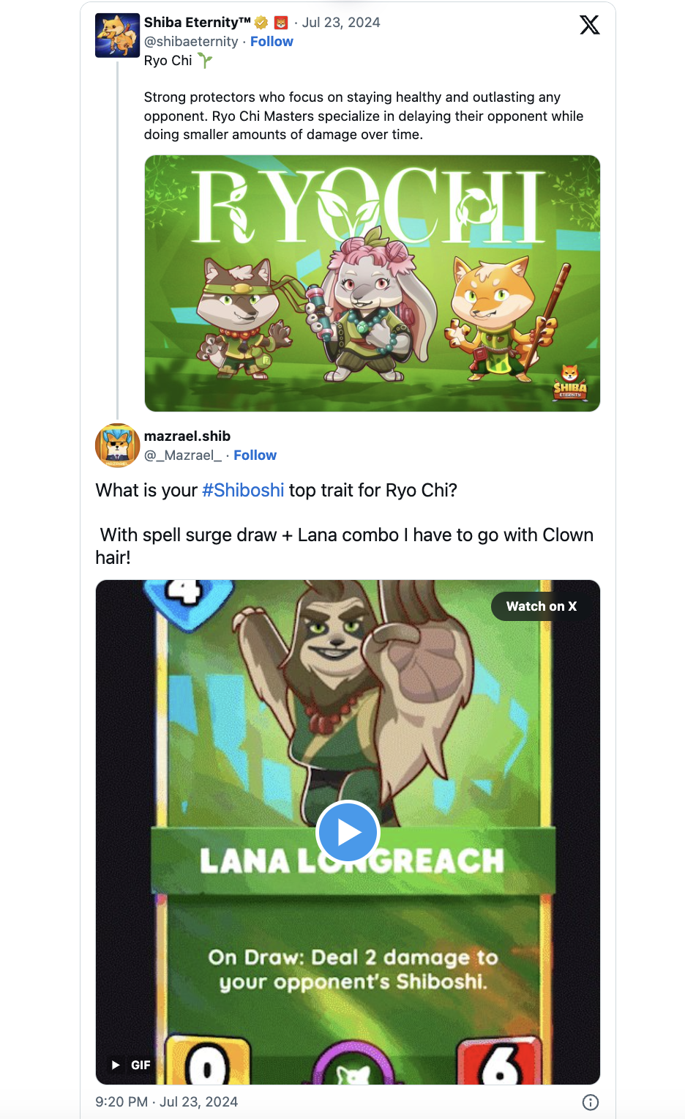685x1119 pixels.
Task: Click the @shibaeternity handle
Action: click(191, 42)
